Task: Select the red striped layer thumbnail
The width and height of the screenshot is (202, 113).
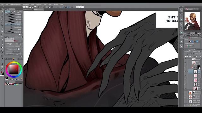Action: coord(194,63)
